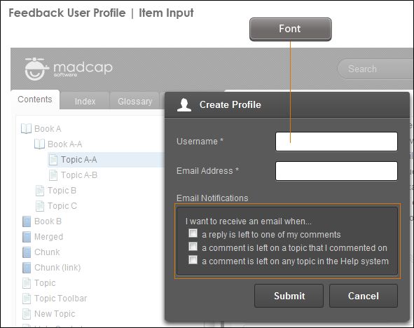
Task: Tick comment on any topic in Help system
Action: pos(193,259)
